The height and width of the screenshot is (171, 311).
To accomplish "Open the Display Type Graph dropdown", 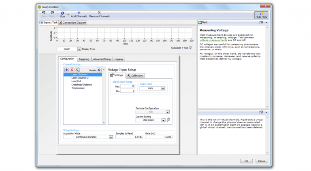I will (79, 49).
